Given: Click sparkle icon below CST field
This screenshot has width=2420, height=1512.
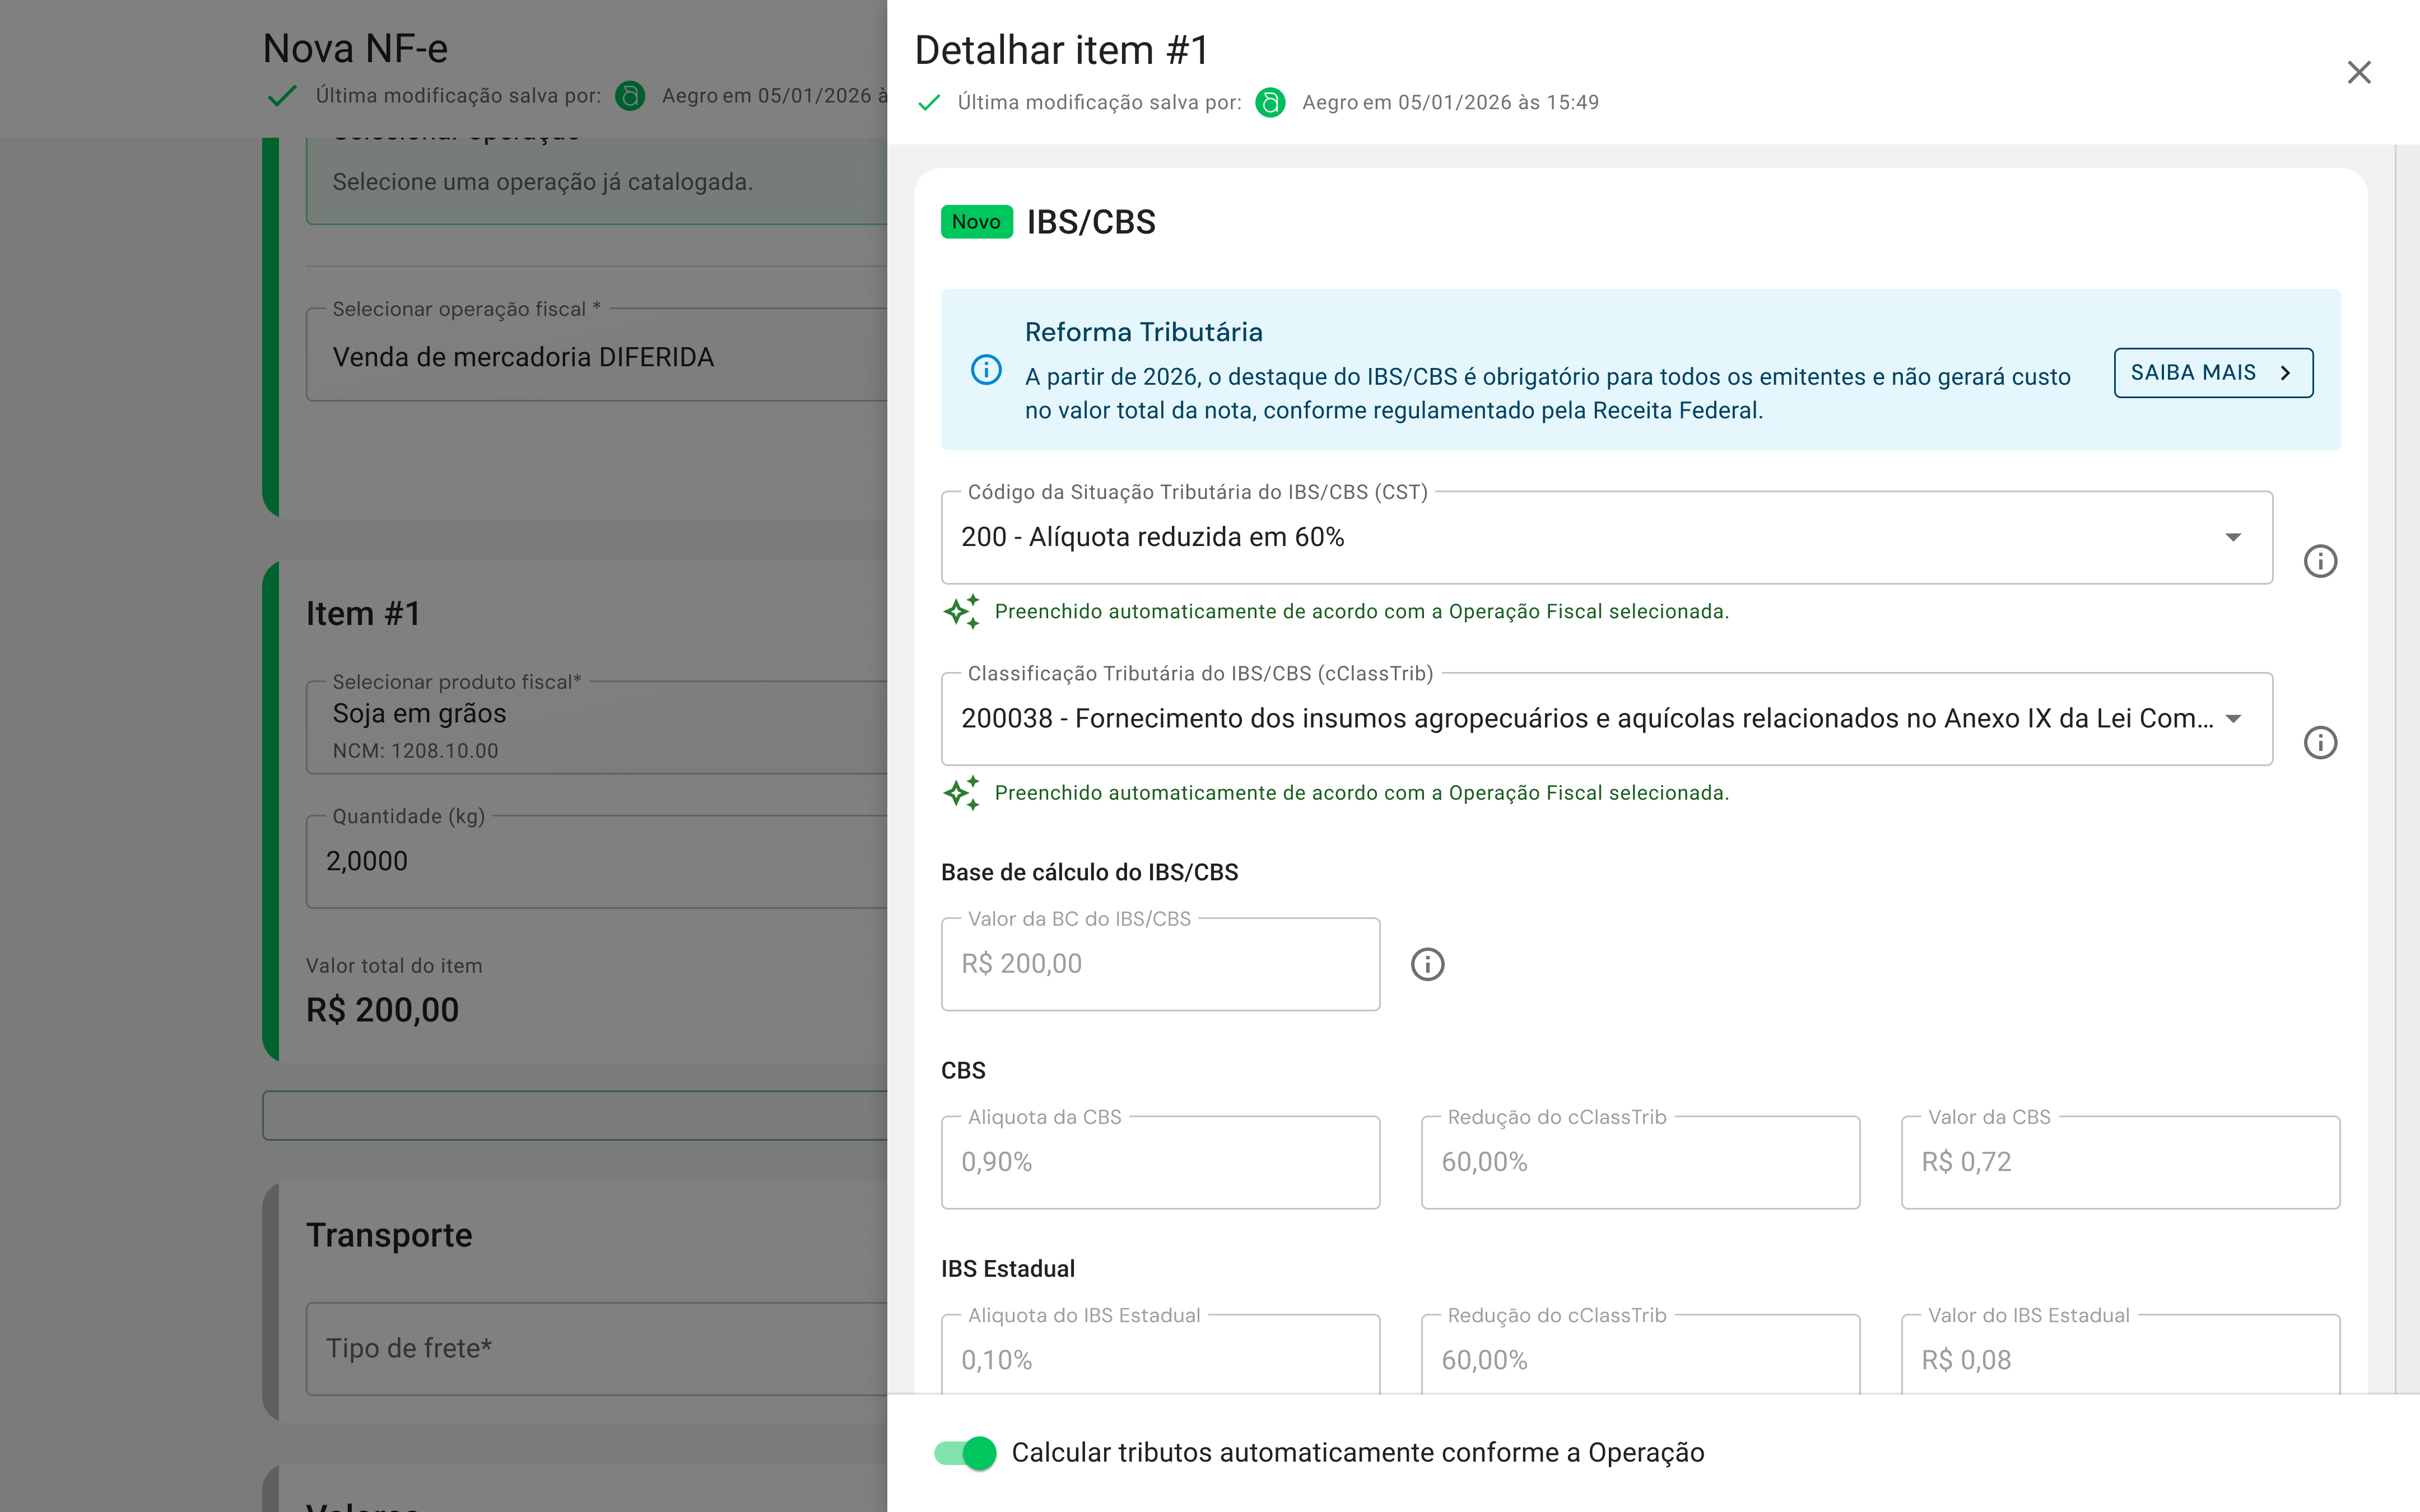Looking at the screenshot, I should 962,611.
